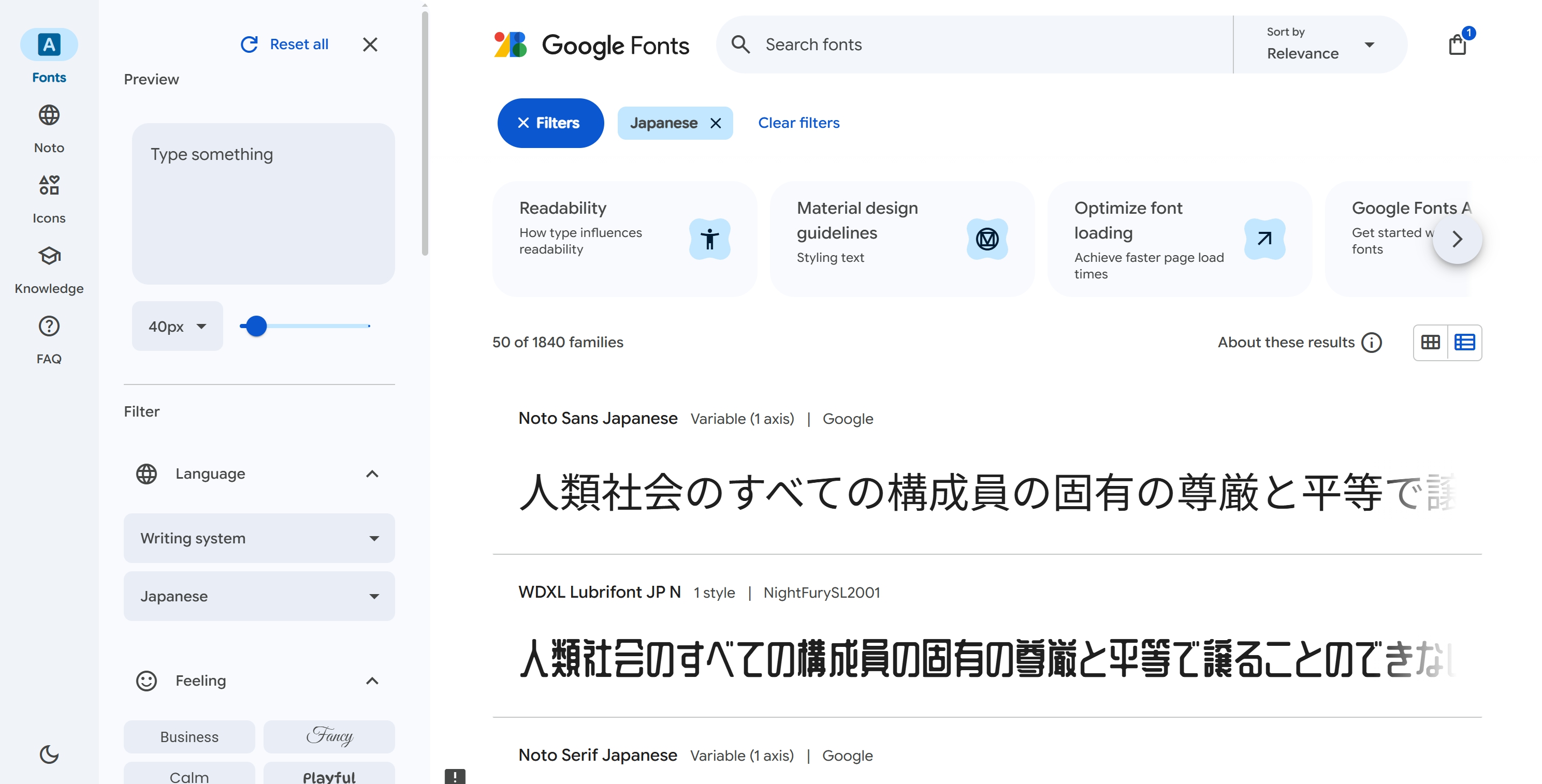Viewport: 1542px width, 784px height.
Task: Click the Reset all refresh icon
Action: (x=249, y=45)
